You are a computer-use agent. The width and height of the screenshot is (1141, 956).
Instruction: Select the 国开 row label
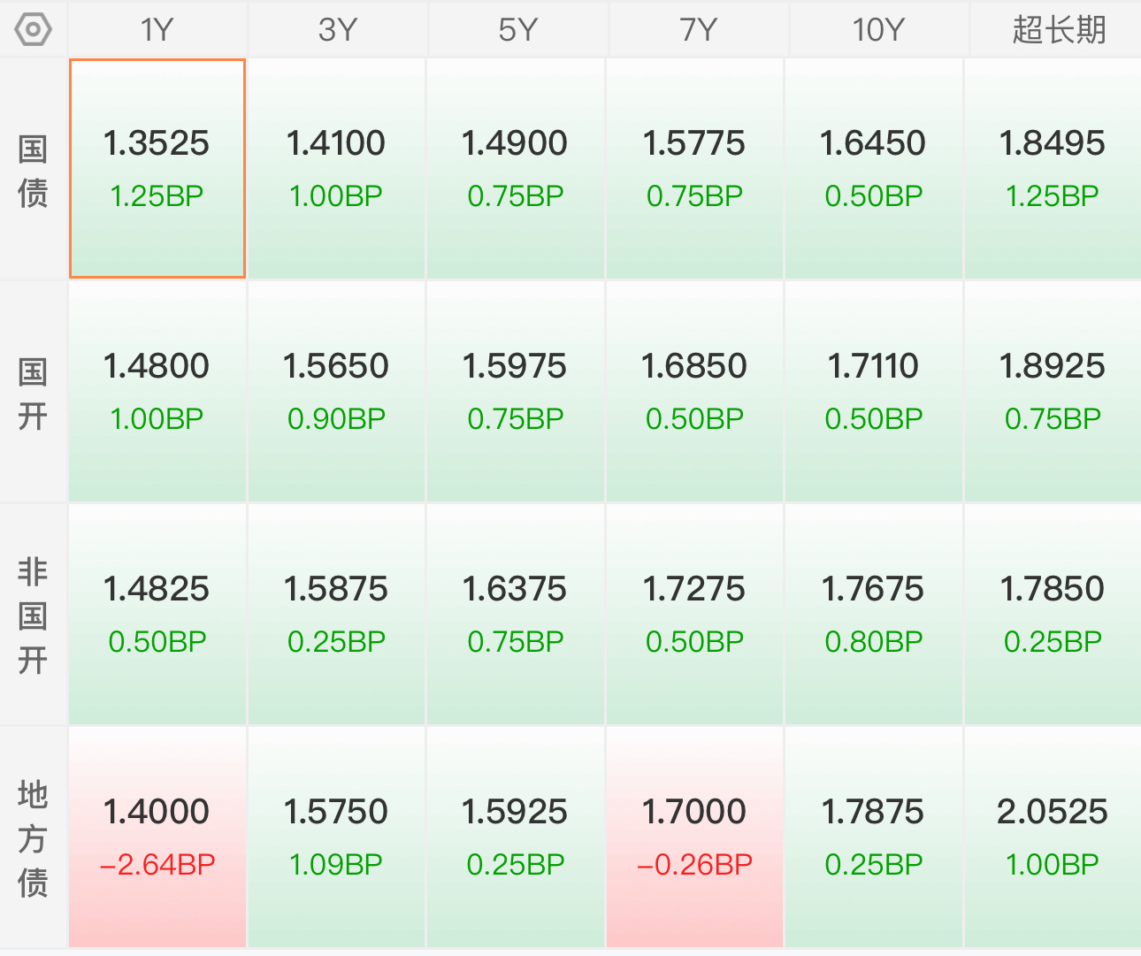33,393
